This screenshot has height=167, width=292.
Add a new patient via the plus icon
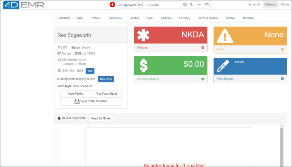coord(199,5)
